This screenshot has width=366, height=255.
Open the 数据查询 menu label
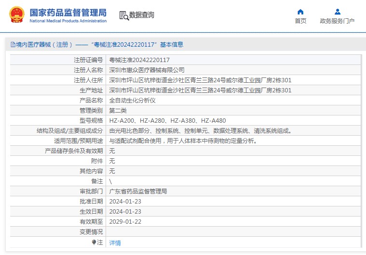point(142,15)
